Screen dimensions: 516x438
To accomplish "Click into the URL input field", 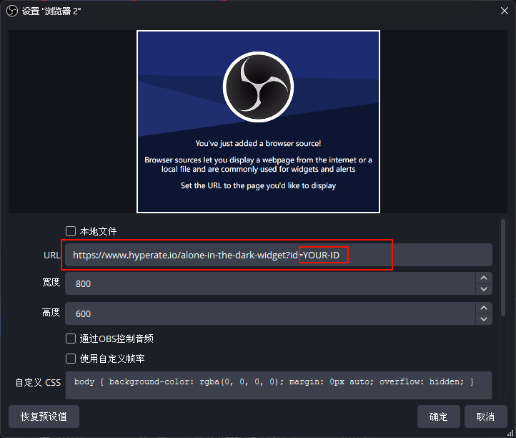I will (x=279, y=255).
